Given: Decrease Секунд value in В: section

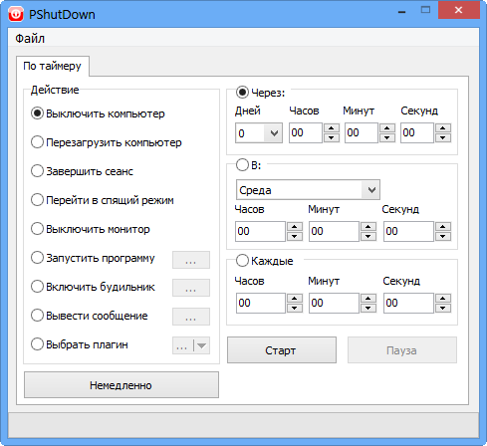Looking at the screenshot, I should 443,236.
